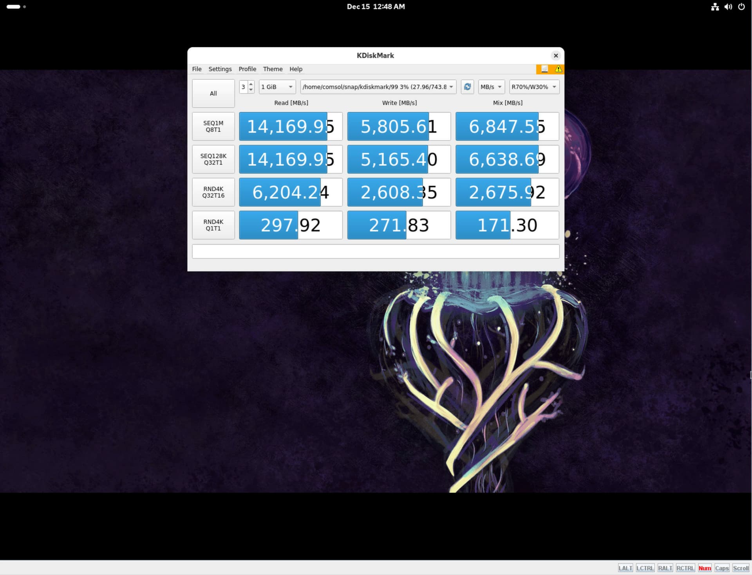The width and height of the screenshot is (752, 575).
Task: Click the RND4K Q32T16 mix result 2,675.92
Action: [507, 192]
